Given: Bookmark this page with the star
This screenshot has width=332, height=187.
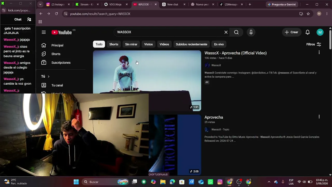Looking at the screenshot, I should tap(308, 14).
